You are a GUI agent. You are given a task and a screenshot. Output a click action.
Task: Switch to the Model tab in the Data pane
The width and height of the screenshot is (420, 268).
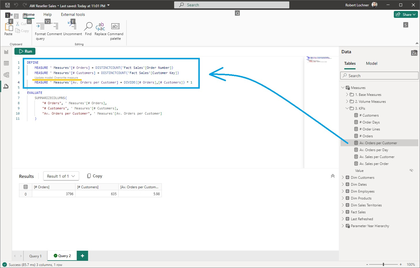[371, 63]
